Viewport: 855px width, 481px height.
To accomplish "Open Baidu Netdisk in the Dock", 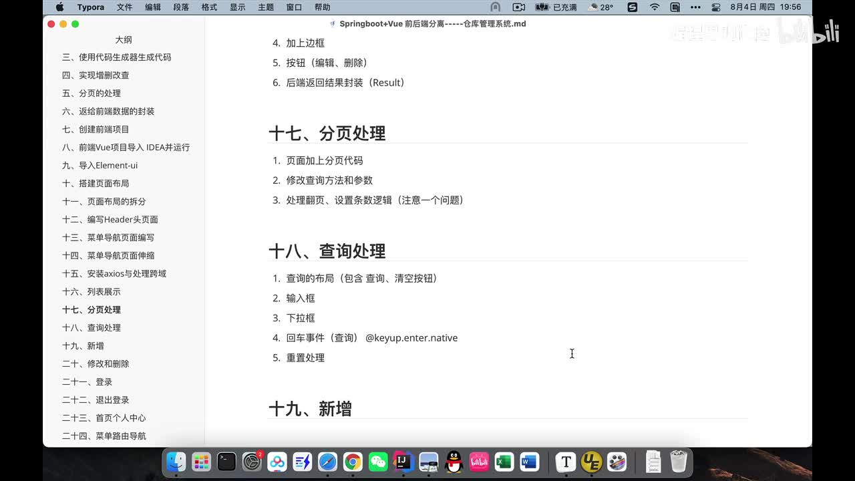I will [277, 462].
